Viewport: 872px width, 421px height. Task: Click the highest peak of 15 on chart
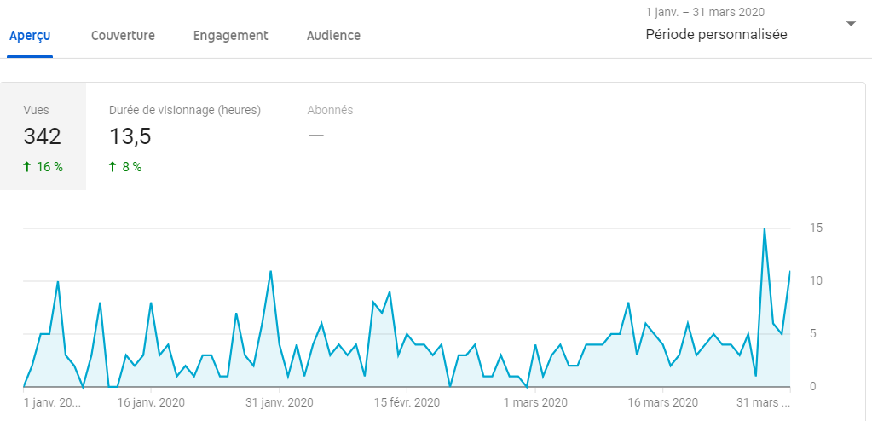[764, 229]
